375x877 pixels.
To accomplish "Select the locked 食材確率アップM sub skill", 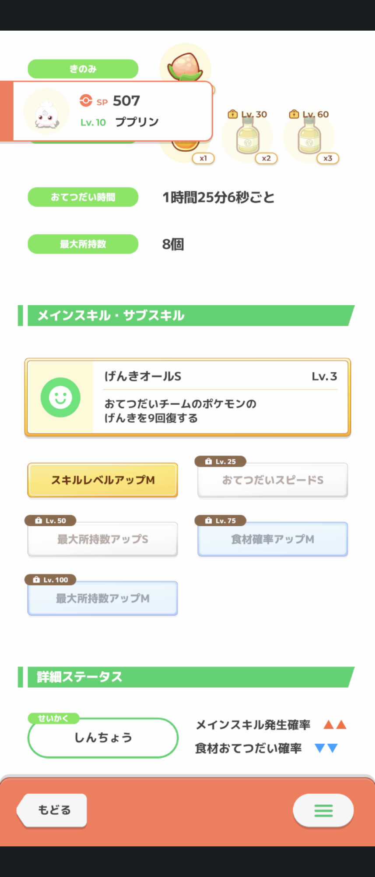I will pyautogui.click(x=273, y=539).
